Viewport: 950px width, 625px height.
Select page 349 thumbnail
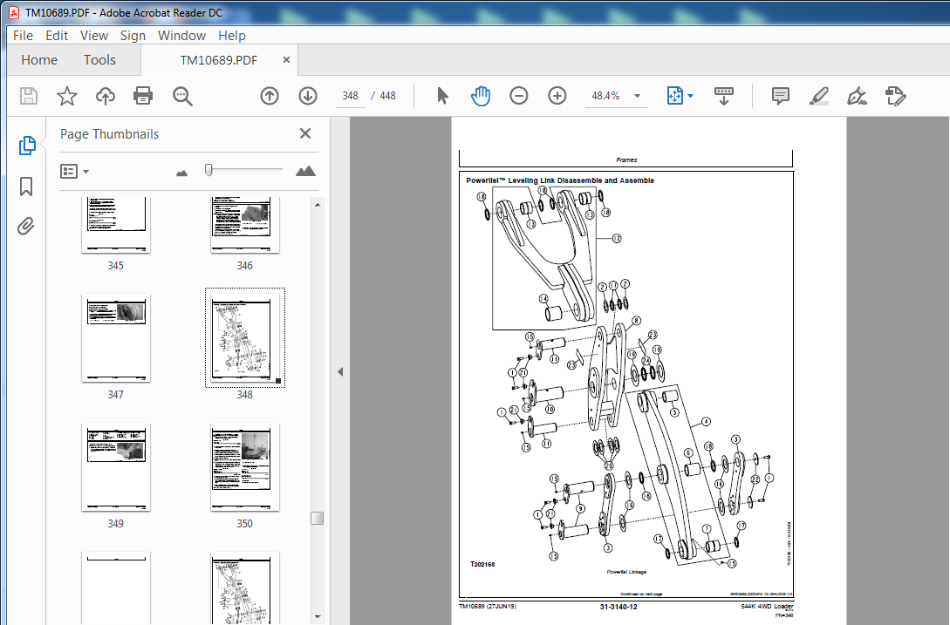click(x=116, y=467)
